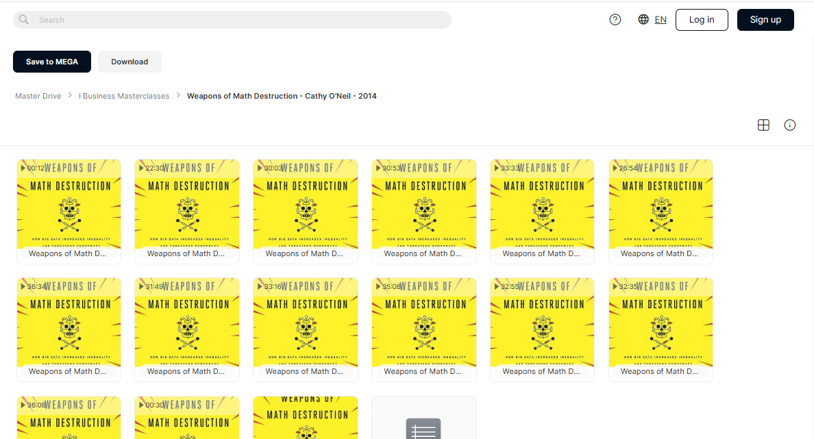The width and height of the screenshot is (814, 439).
Task: Open the video thumbnail marked 36:34
Action: (x=69, y=330)
